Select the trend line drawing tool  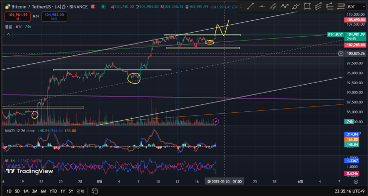251,6
